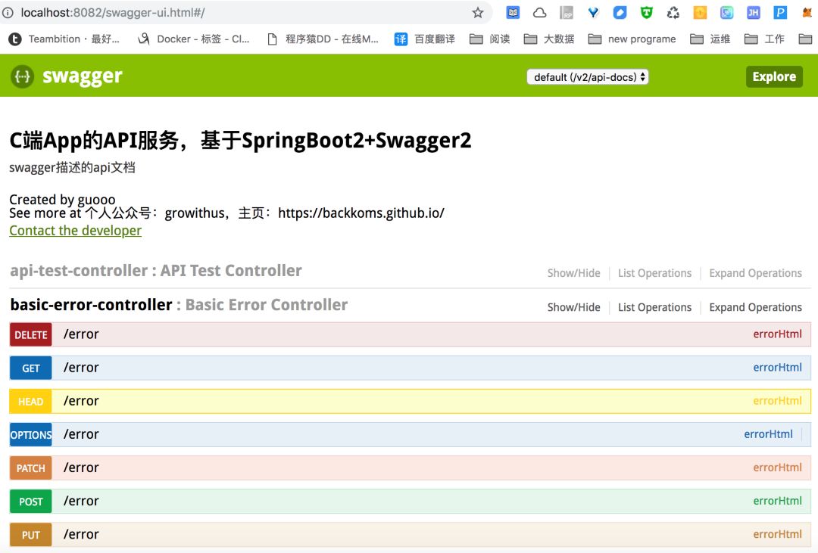Click the OPTIONS method badge
Image resolution: width=818 pixels, height=553 pixels.
tap(31, 435)
